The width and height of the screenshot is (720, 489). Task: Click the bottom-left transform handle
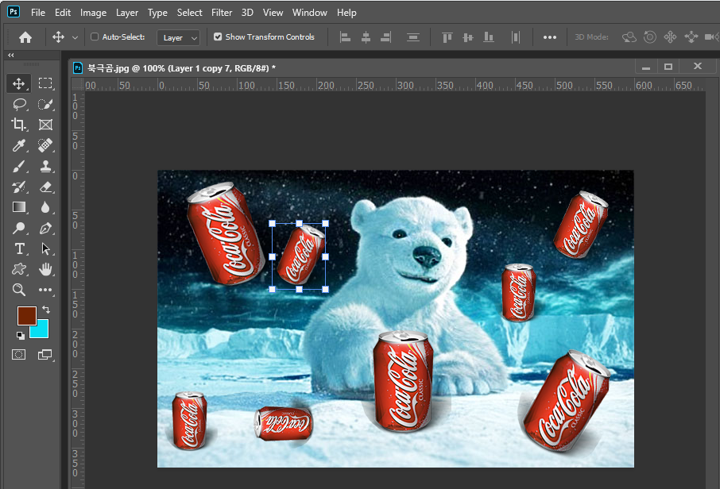click(x=273, y=289)
